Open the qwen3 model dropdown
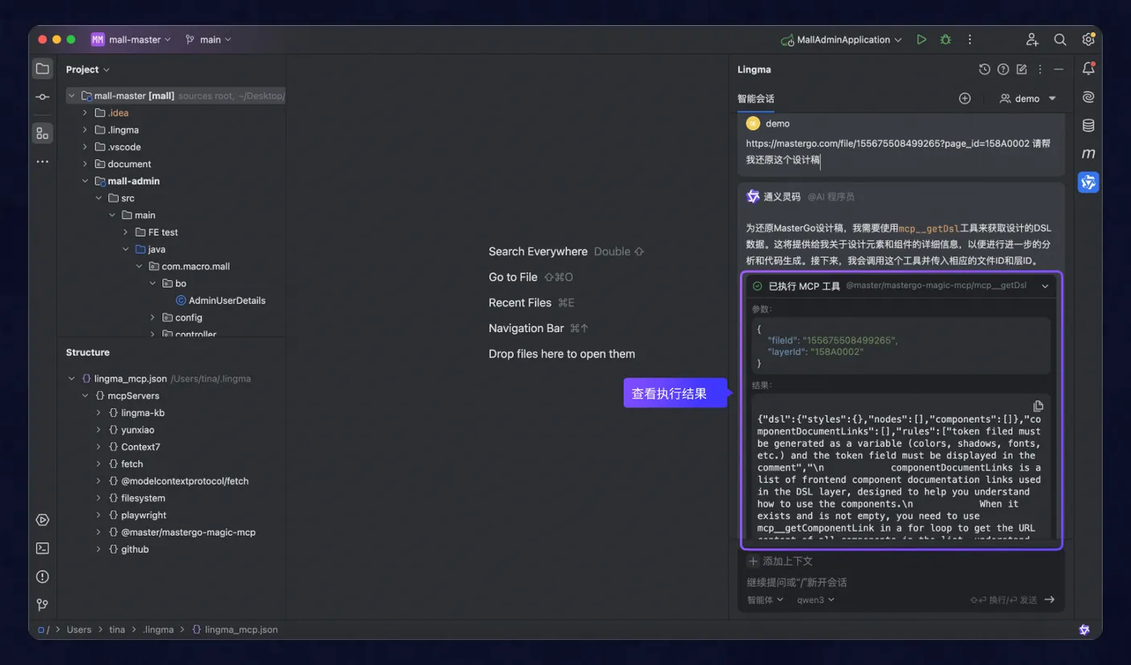1131x665 pixels. tap(816, 600)
